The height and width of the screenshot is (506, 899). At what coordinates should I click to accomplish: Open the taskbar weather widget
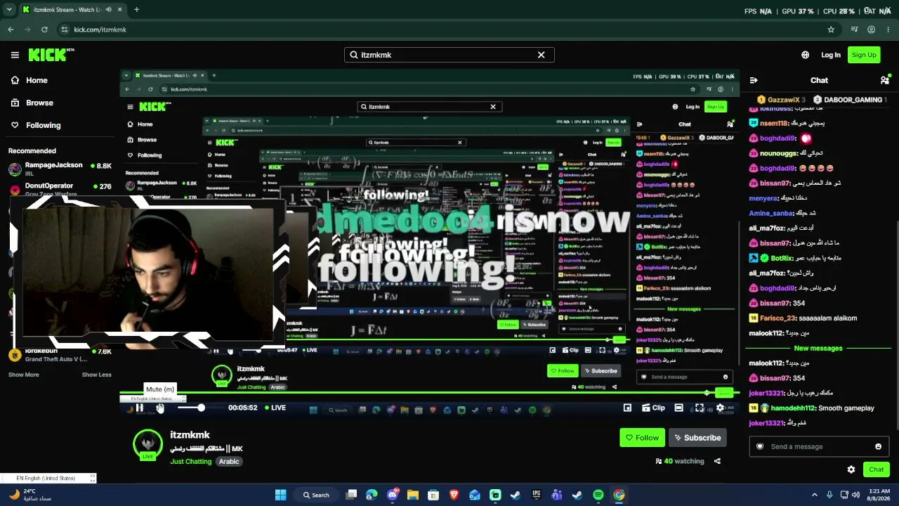[x=31, y=495]
